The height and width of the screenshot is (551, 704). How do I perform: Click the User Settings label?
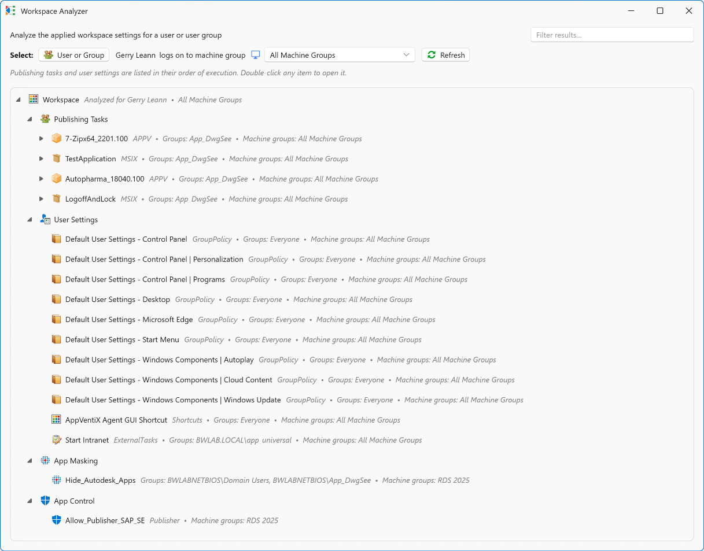76,220
